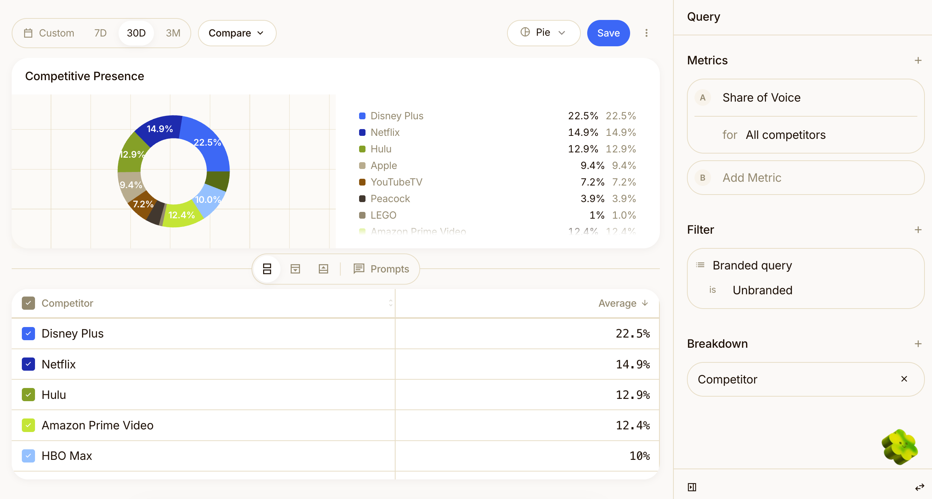The image size is (932, 499).
Task: Change the Unbranded filter value
Action: [763, 290]
